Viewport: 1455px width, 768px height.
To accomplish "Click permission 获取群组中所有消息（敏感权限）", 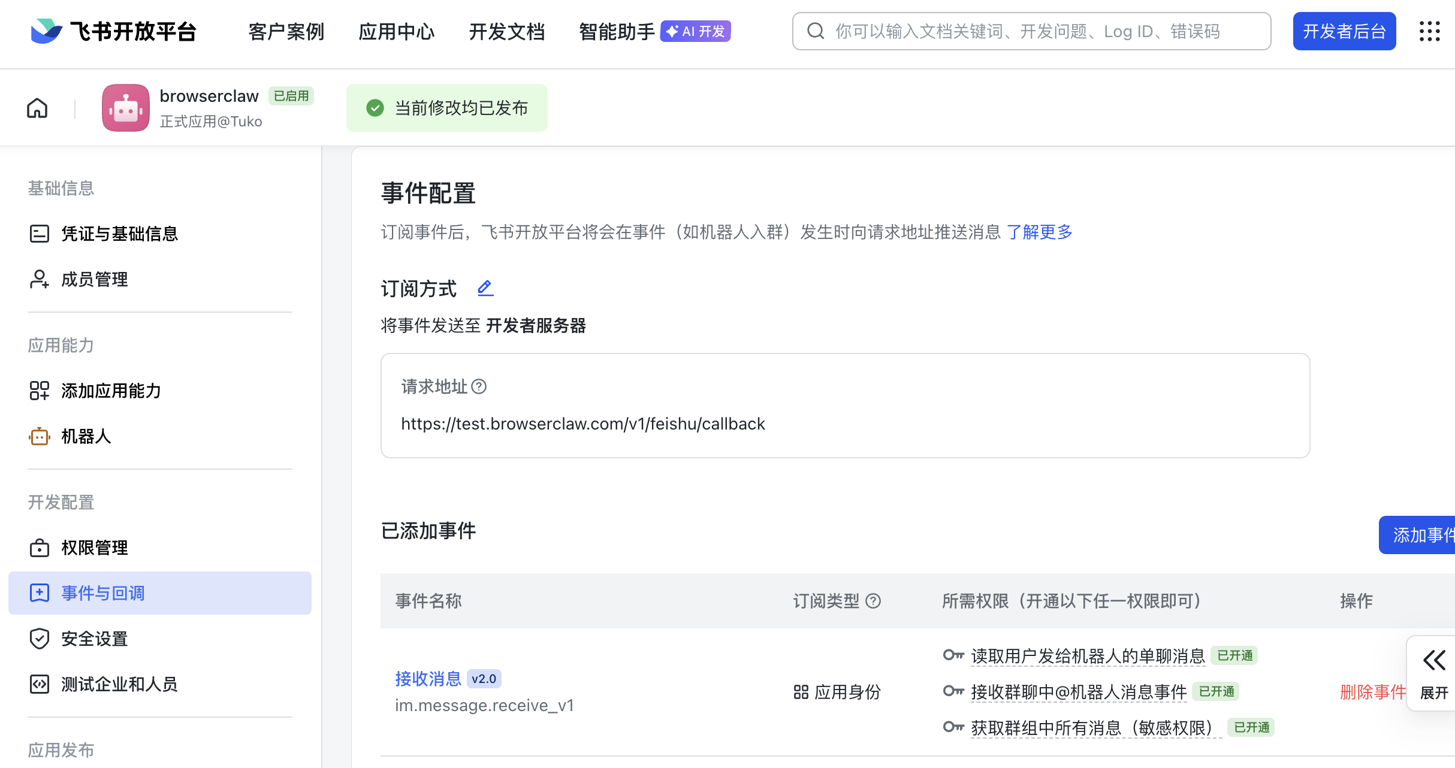I will click(1097, 728).
